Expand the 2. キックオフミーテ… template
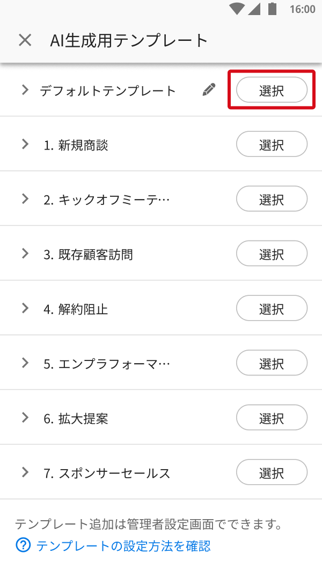This screenshot has width=322, height=574. click(25, 199)
